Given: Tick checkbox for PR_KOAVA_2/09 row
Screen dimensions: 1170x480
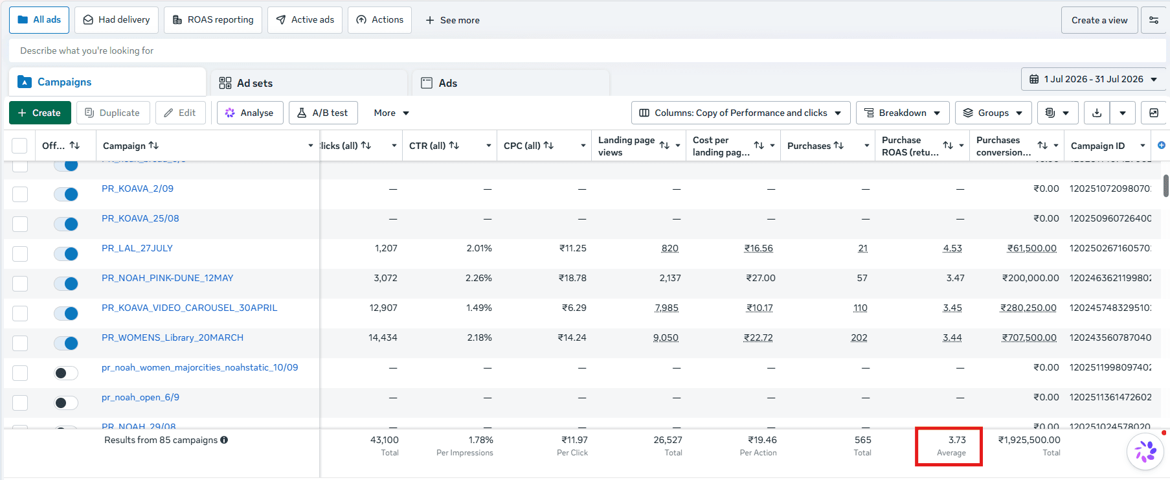Looking at the screenshot, I should pyautogui.click(x=20, y=194).
